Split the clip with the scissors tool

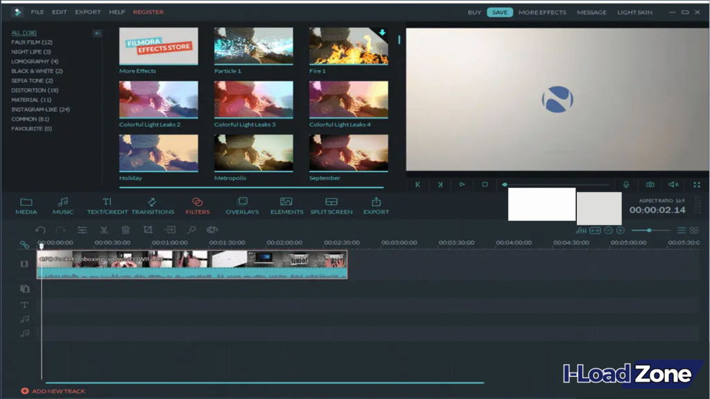(104, 230)
